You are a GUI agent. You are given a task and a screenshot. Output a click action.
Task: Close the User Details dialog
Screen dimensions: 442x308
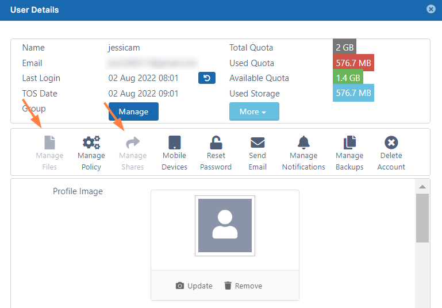(x=431, y=9)
